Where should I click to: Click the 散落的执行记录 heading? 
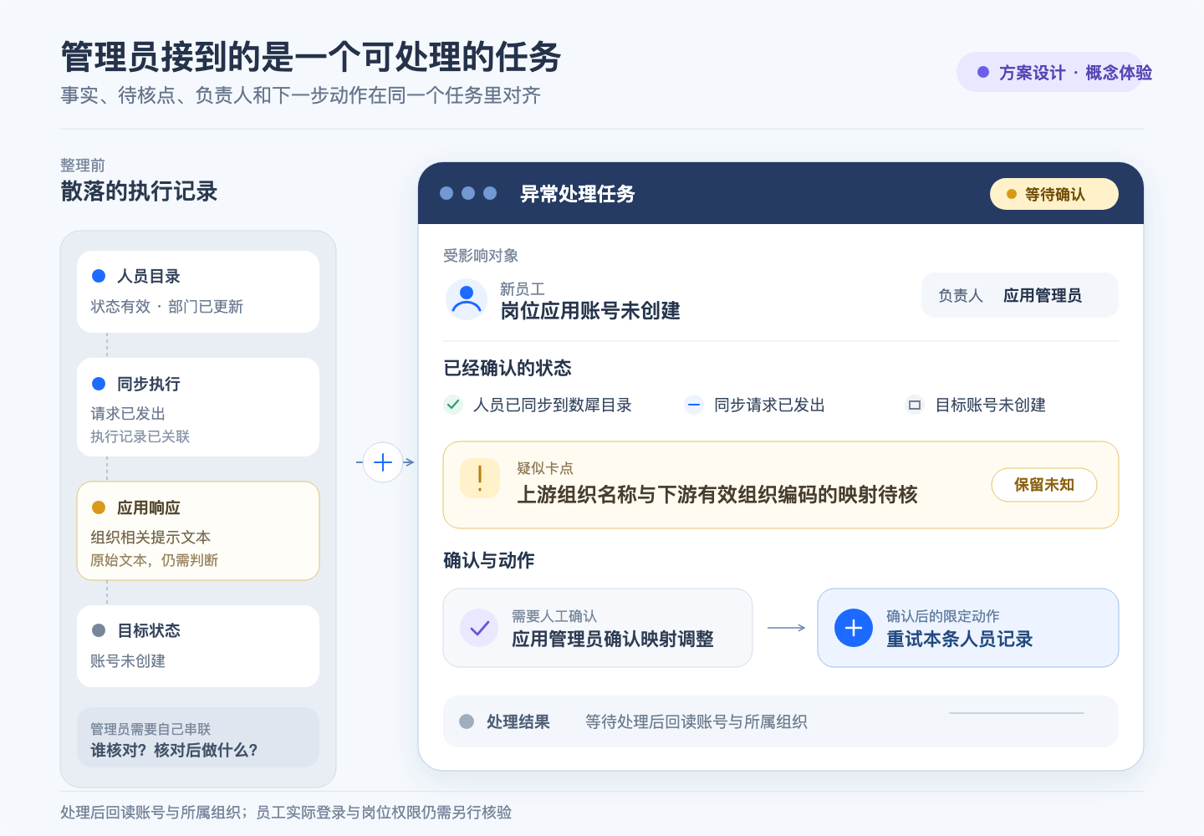pyautogui.click(x=139, y=191)
